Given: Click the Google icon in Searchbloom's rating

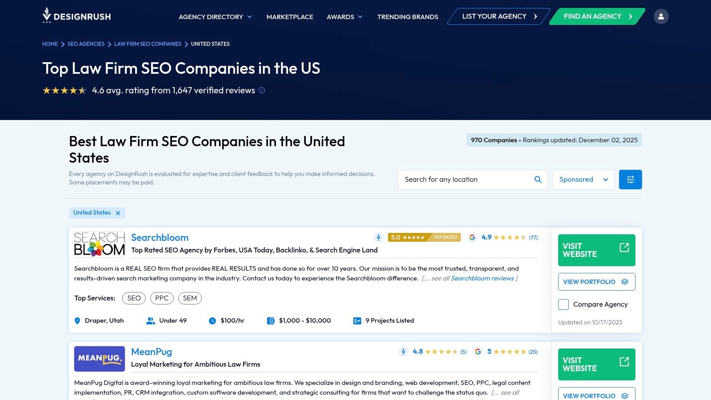Looking at the screenshot, I should pos(472,237).
